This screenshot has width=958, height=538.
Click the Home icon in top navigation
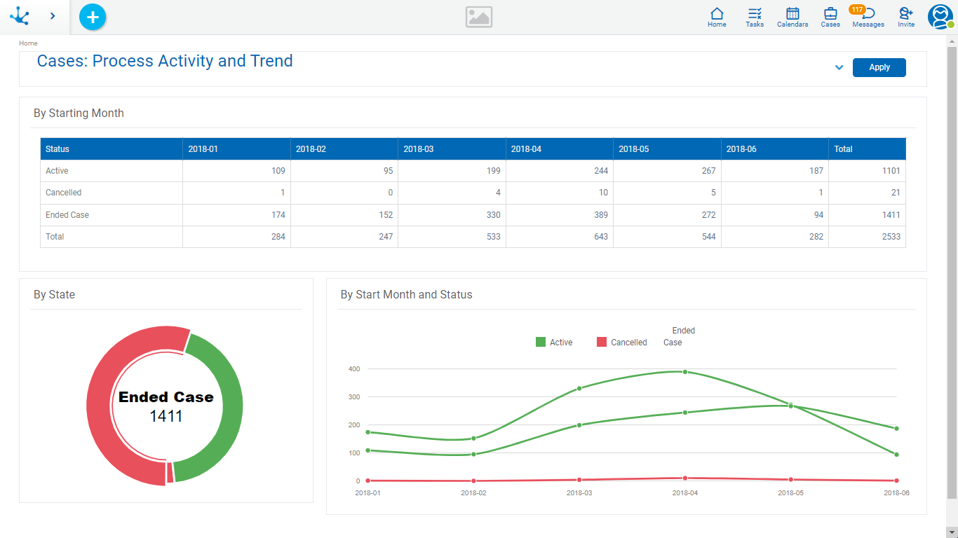[717, 17]
